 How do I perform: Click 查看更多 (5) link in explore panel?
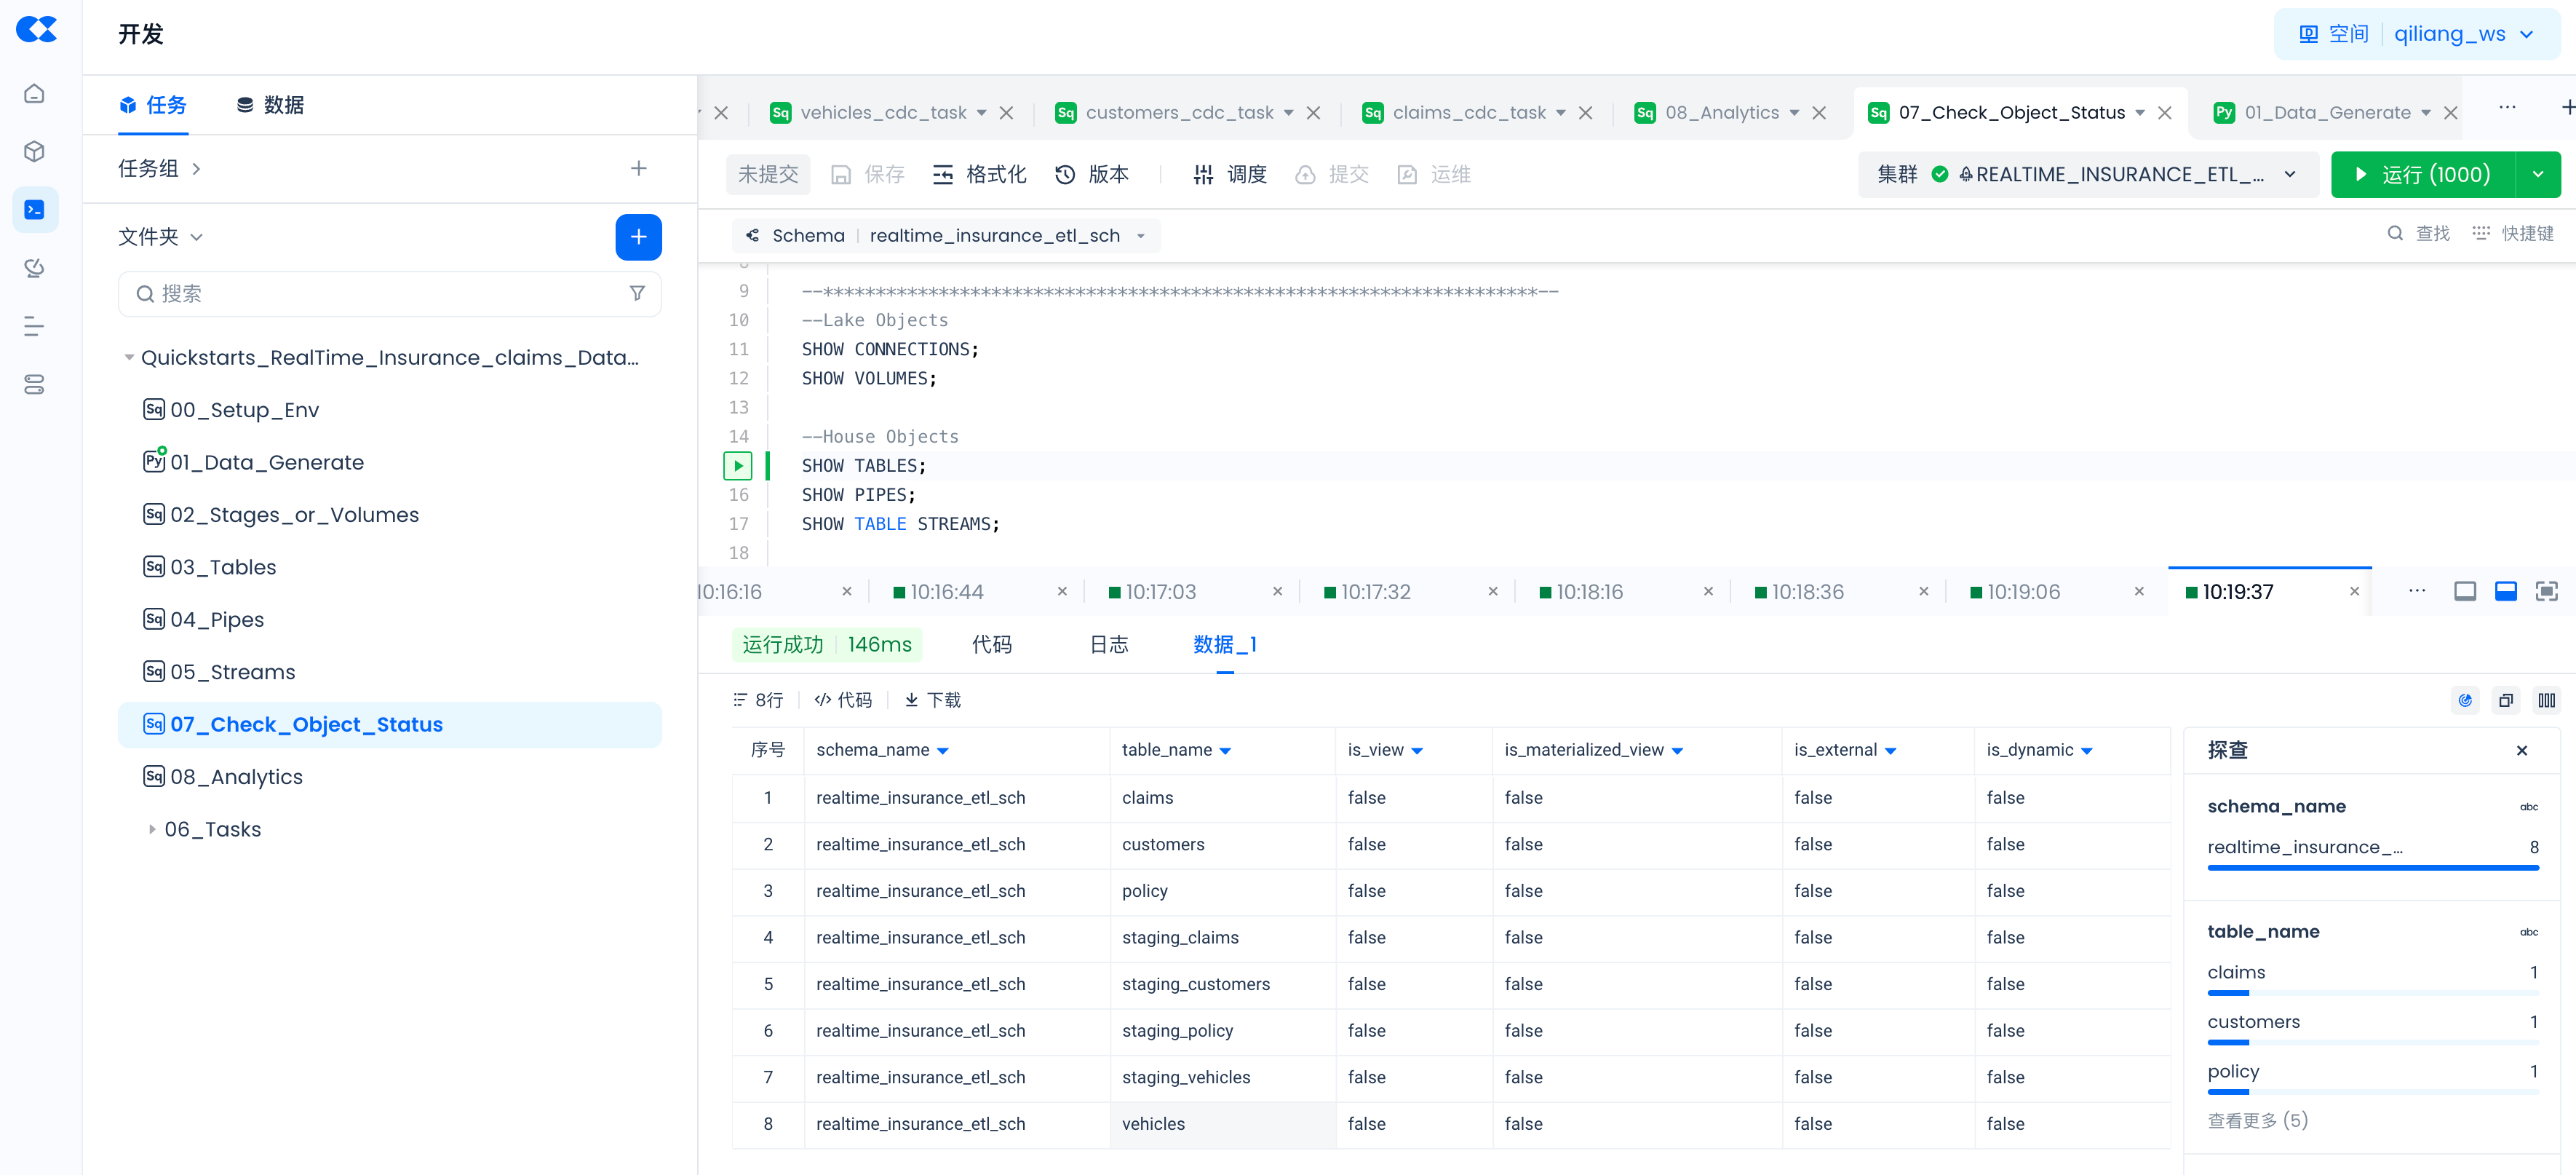(x=2257, y=1120)
